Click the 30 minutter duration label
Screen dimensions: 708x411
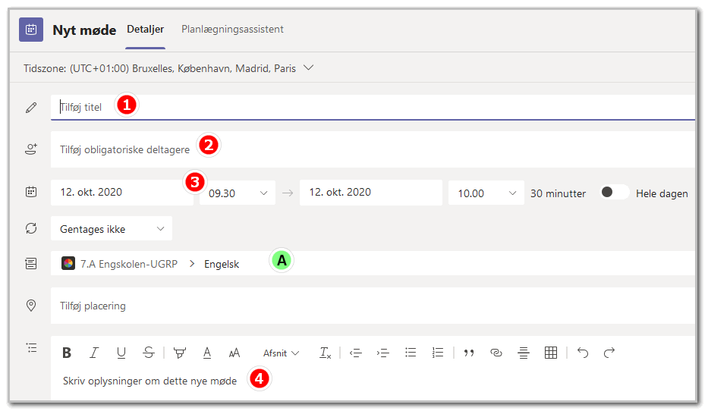[x=558, y=193]
